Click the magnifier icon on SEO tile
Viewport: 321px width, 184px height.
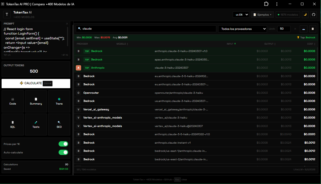[x=59, y=122]
